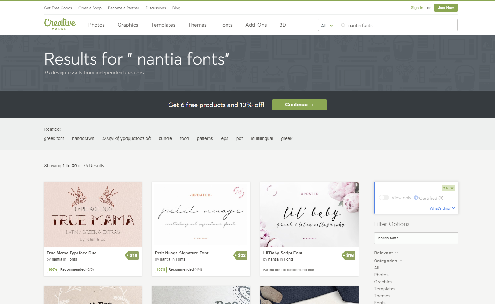
Task: Open the Petit Nuage font thumbnail
Action: [201, 214]
